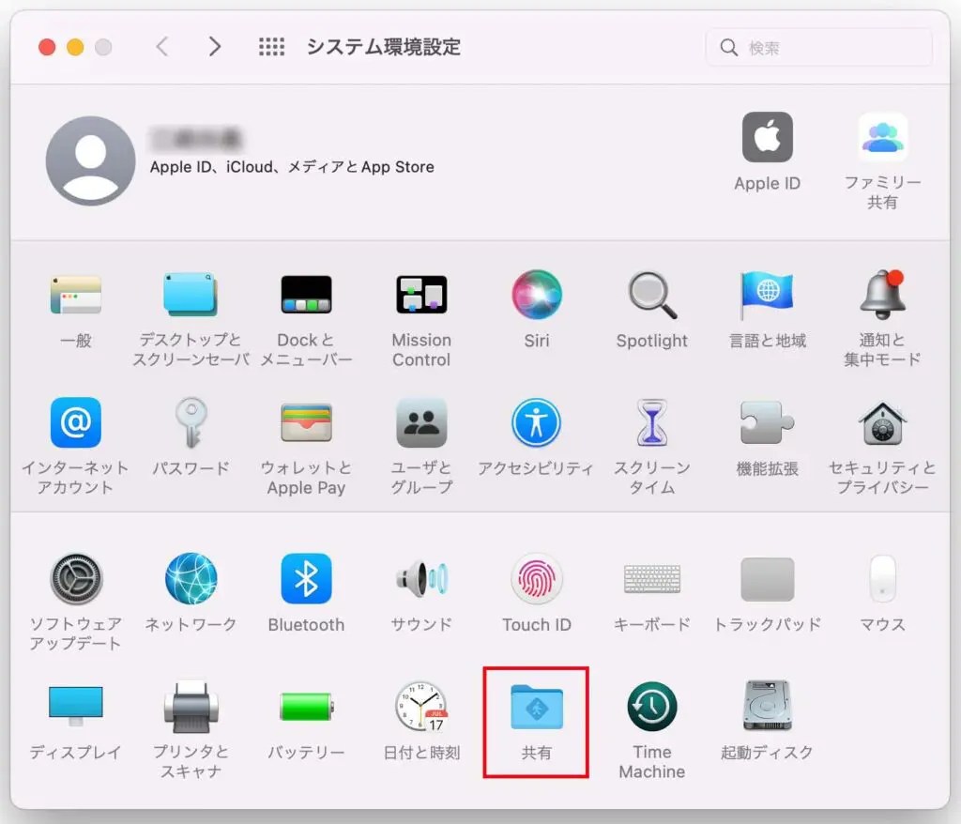
Task: Open 起動ディスク preferences
Action: tap(767, 707)
